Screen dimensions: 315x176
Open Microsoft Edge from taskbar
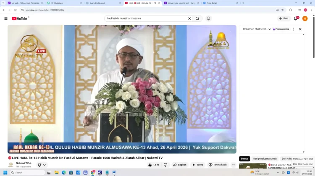coord(64,173)
